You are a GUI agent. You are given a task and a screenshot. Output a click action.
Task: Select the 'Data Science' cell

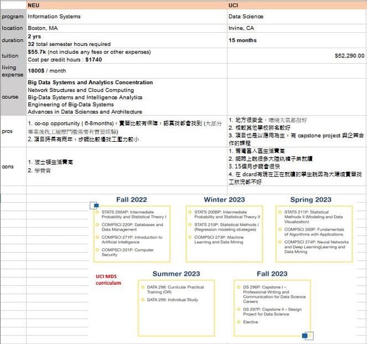click(x=297, y=17)
